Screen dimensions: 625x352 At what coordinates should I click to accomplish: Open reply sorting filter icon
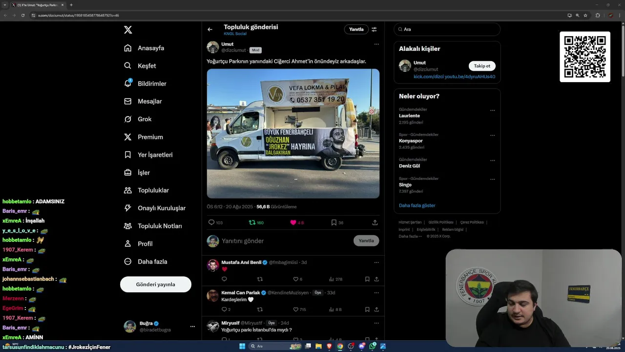tap(374, 29)
